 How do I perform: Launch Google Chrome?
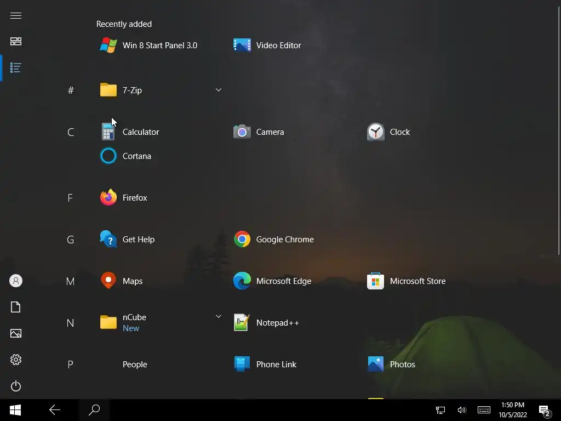273,240
